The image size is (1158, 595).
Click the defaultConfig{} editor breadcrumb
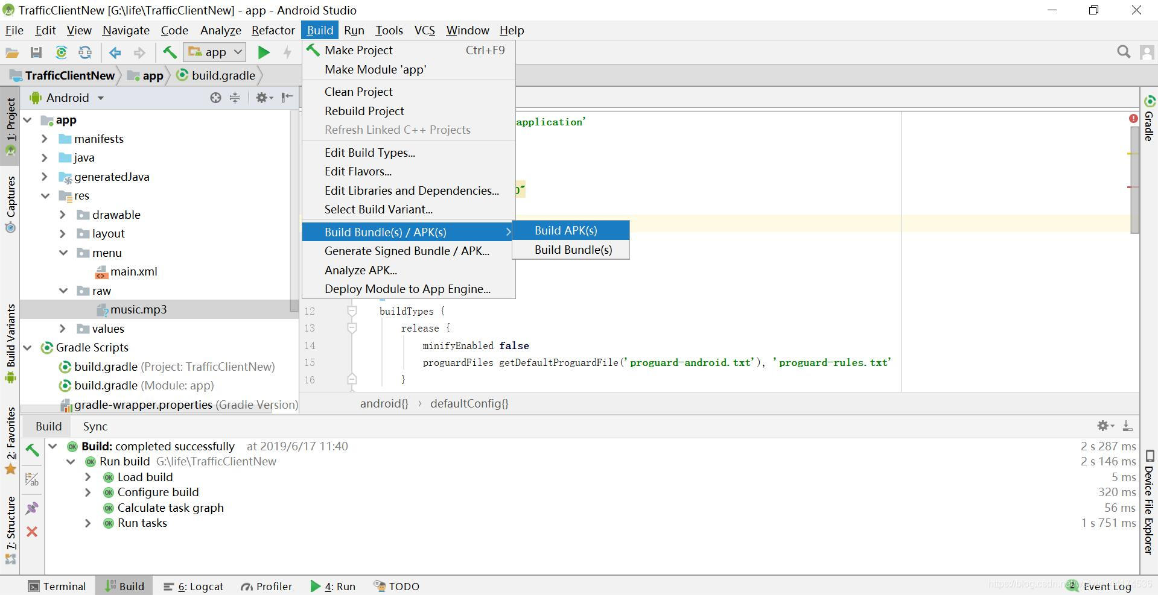pyautogui.click(x=469, y=404)
